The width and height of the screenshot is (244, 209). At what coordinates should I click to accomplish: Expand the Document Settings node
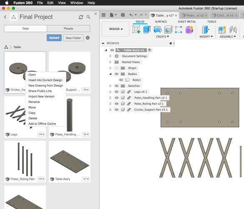click(111, 56)
